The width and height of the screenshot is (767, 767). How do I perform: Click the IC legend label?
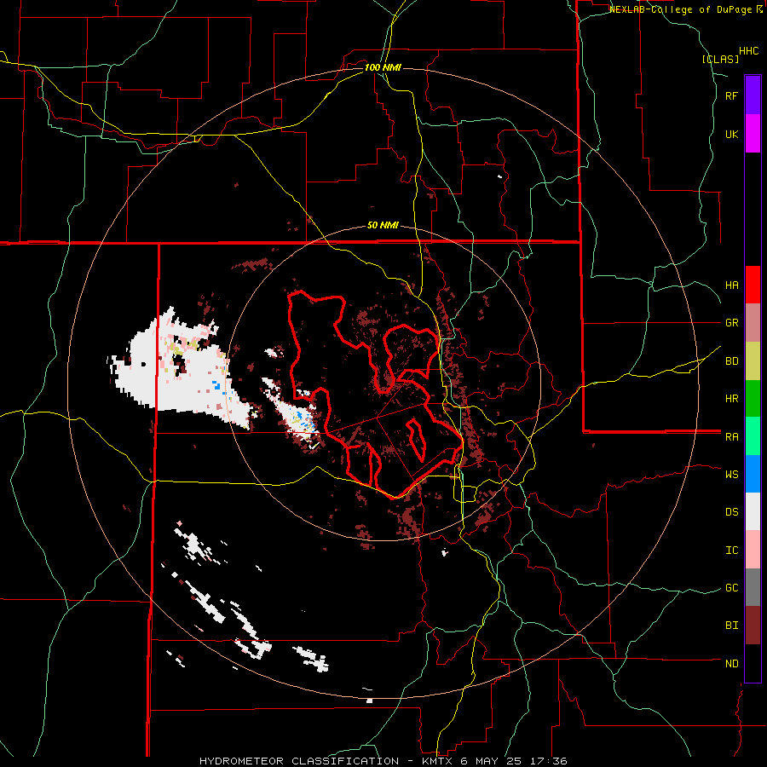731,551
